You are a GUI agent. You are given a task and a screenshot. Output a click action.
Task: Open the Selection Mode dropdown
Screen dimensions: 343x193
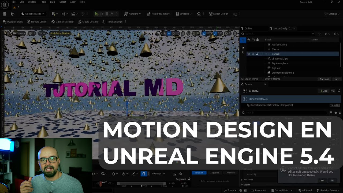[x=32, y=14]
